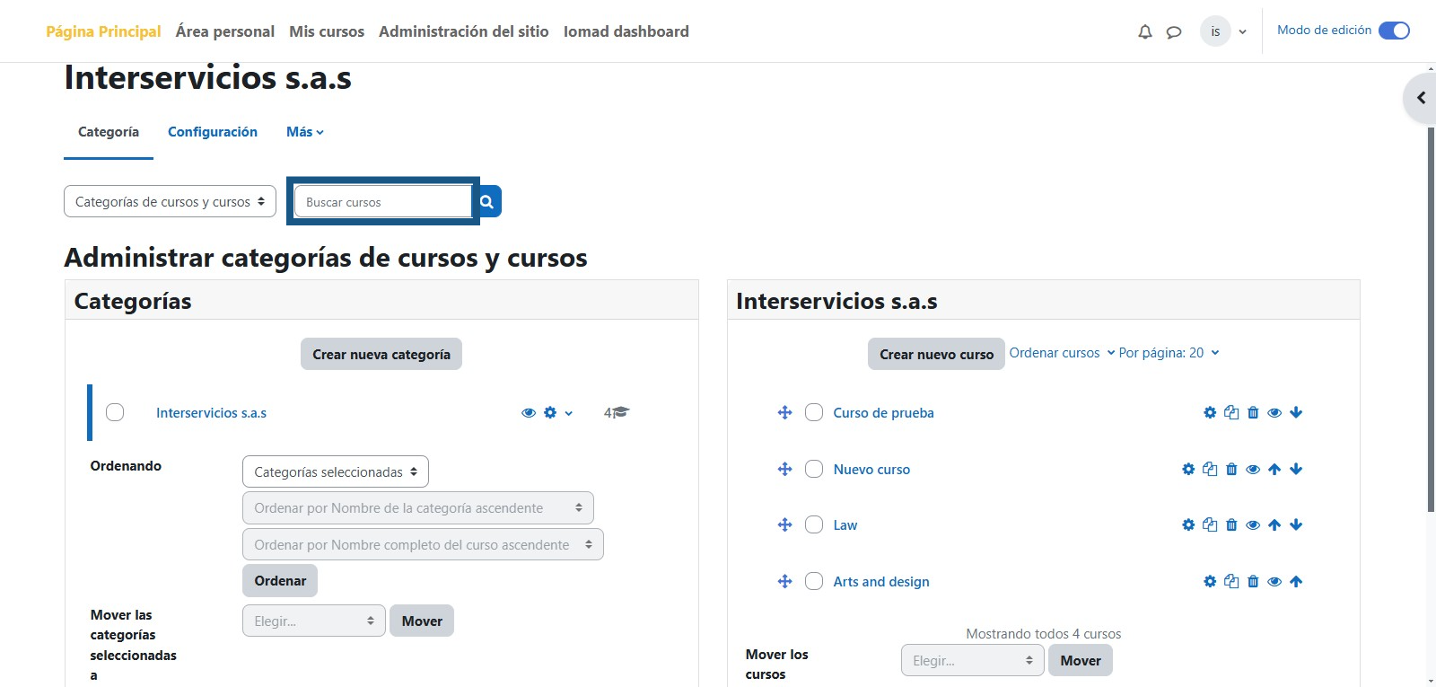Expand the Ordenar cursos dropdown
1436x687 pixels.
[x=1061, y=353]
